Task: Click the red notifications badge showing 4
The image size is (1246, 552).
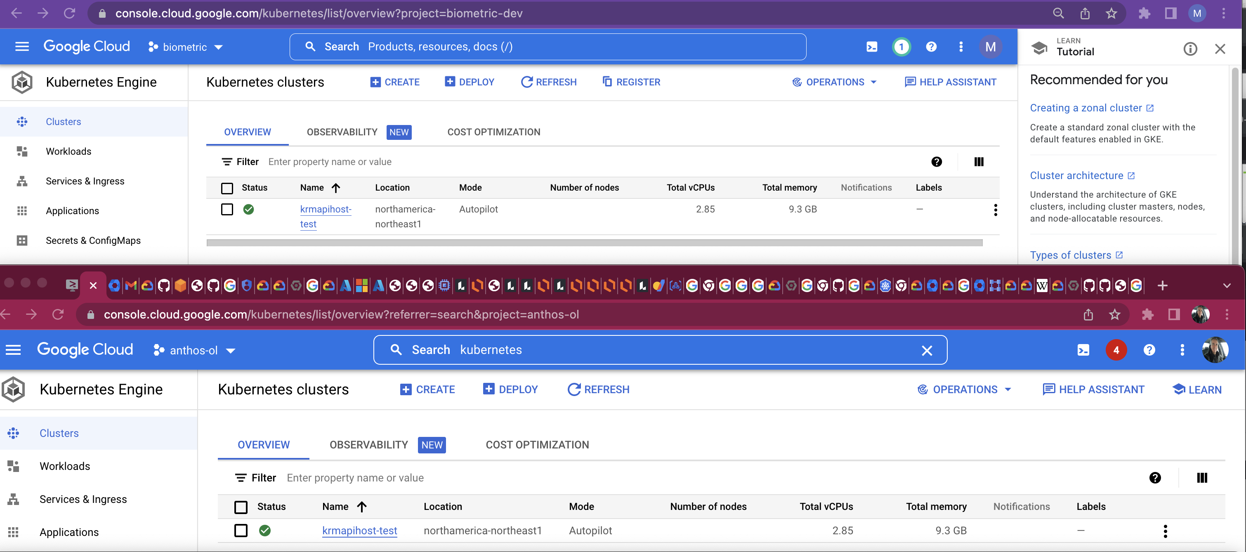Action: [1116, 350]
